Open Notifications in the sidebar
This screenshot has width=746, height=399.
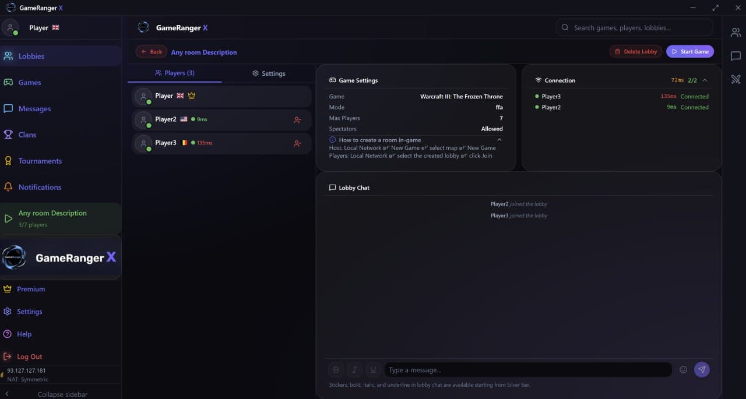pyautogui.click(x=61, y=187)
